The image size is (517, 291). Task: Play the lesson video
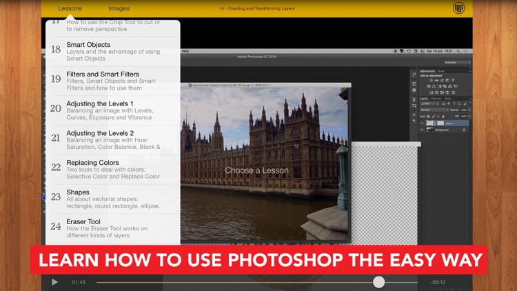pos(54,282)
